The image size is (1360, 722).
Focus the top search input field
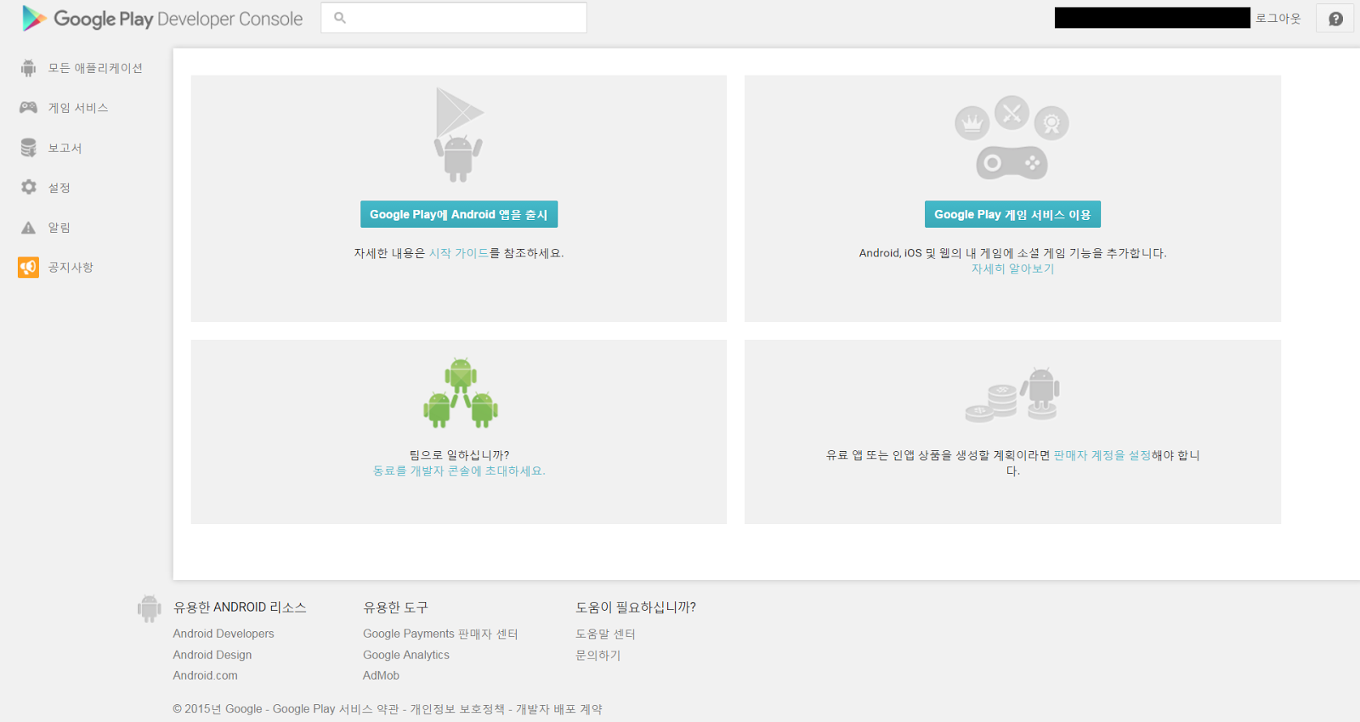[x=454, y=18]
